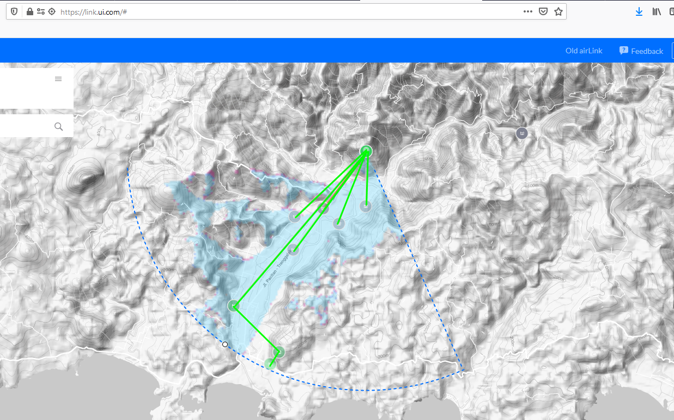Click the location permission icon in address bar
This screenshot has width=674, height=420.
click(x=52, y=11)
